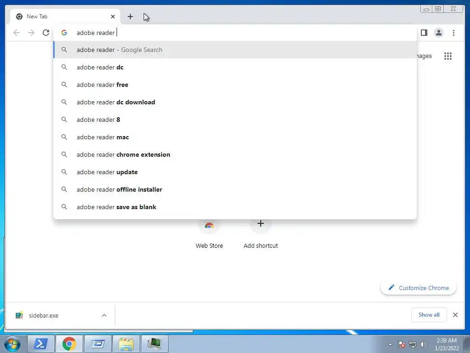Click the taskbar clock showing 2:39 AM

point(447,344)
